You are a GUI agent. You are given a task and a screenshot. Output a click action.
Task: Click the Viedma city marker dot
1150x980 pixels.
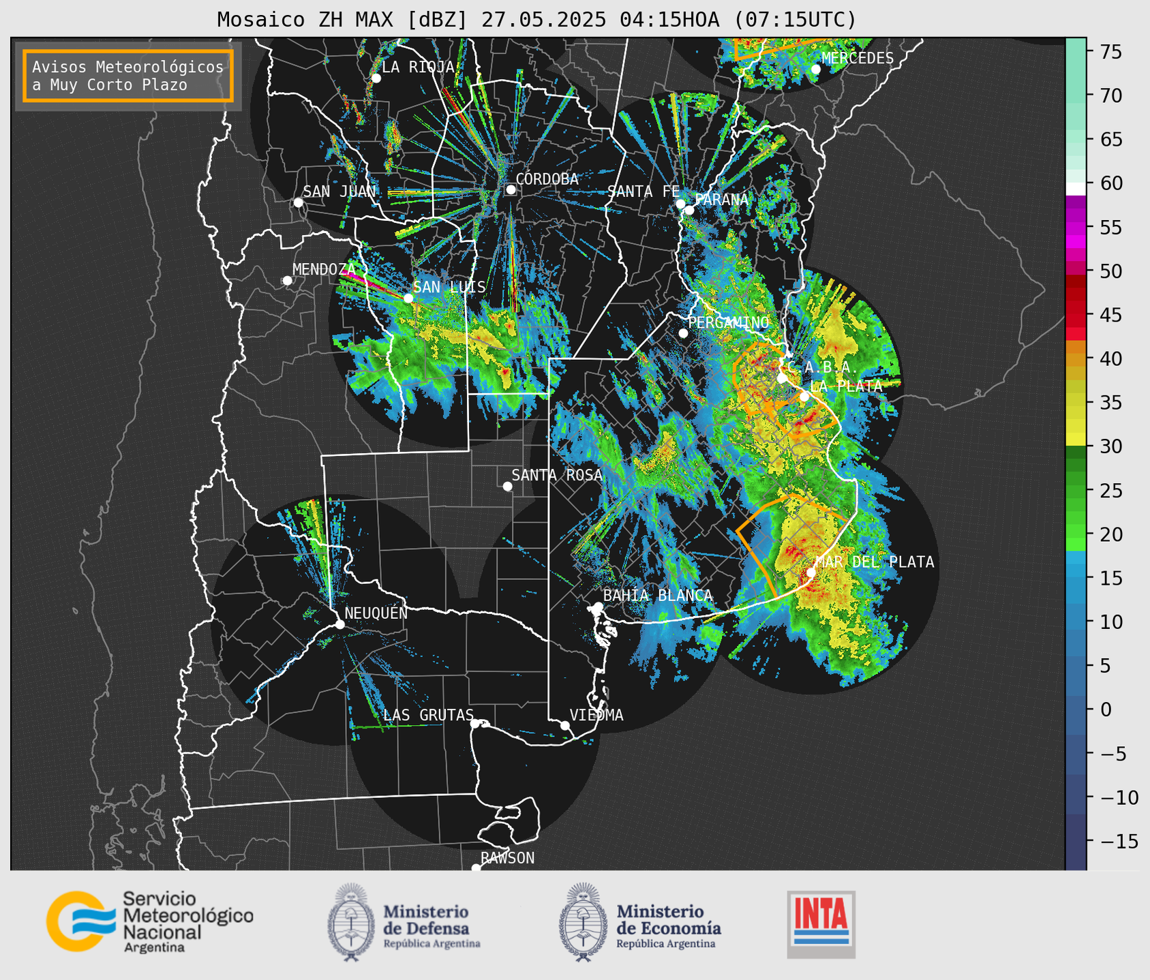pos(564,725)
